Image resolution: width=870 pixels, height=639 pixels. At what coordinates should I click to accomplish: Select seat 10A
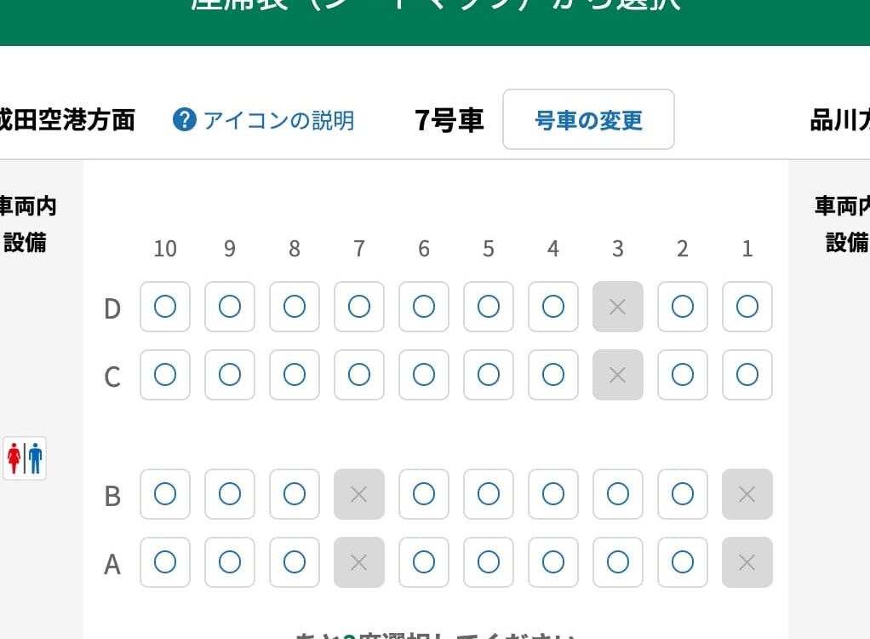pyautogui.click(x=165, y=562)
